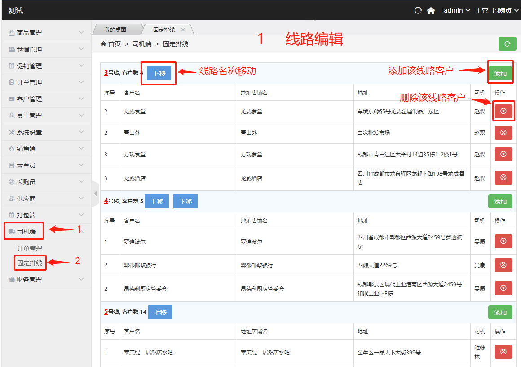This screenshot has height=367, width=521.
Task: Collapse the left sidebar with arrow handle
Action: [95, 194]
